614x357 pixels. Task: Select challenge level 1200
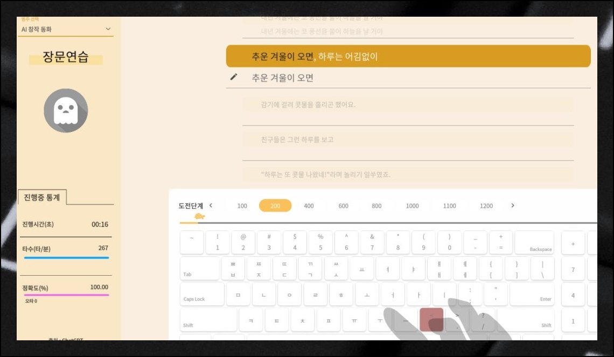[486, 206]
